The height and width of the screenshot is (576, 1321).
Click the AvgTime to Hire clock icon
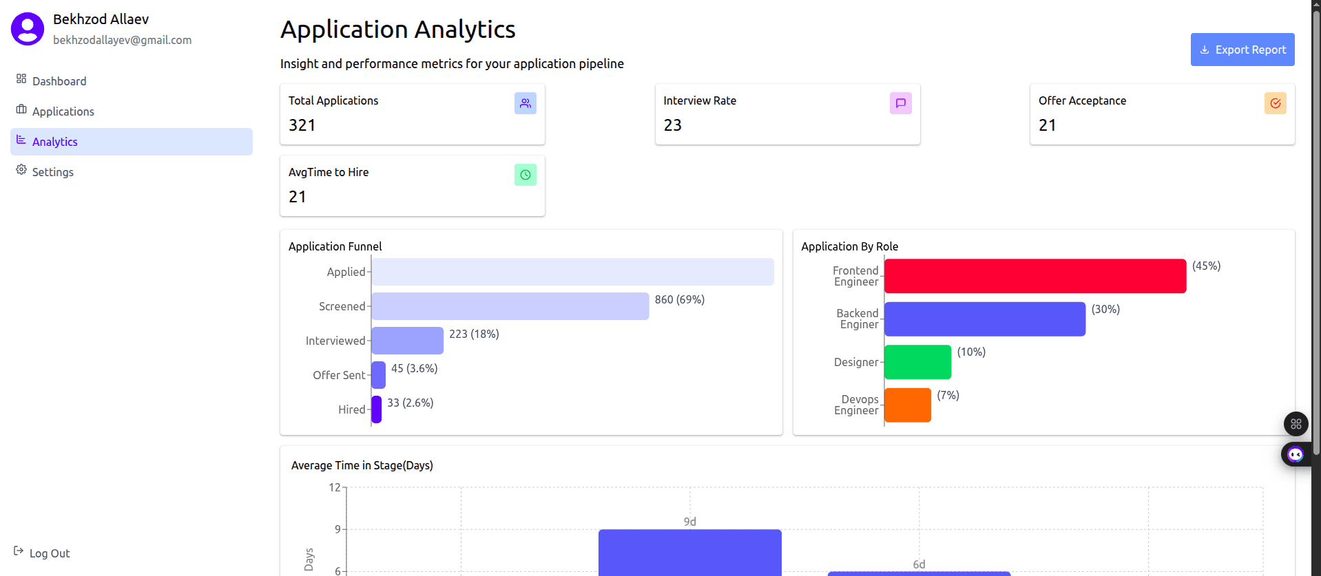pyautogui.click(x=526, y=175)
